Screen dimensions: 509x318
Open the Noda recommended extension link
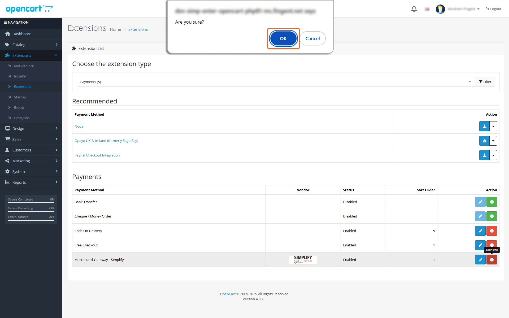[79, 126]
